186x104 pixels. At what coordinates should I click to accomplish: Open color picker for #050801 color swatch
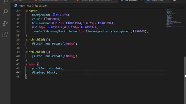tap(46, 19)
